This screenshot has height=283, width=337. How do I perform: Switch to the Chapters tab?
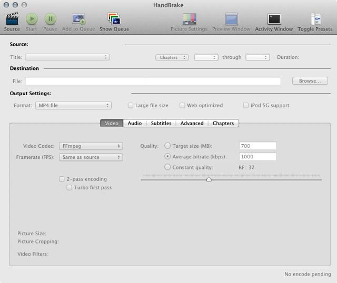point(223,123)
